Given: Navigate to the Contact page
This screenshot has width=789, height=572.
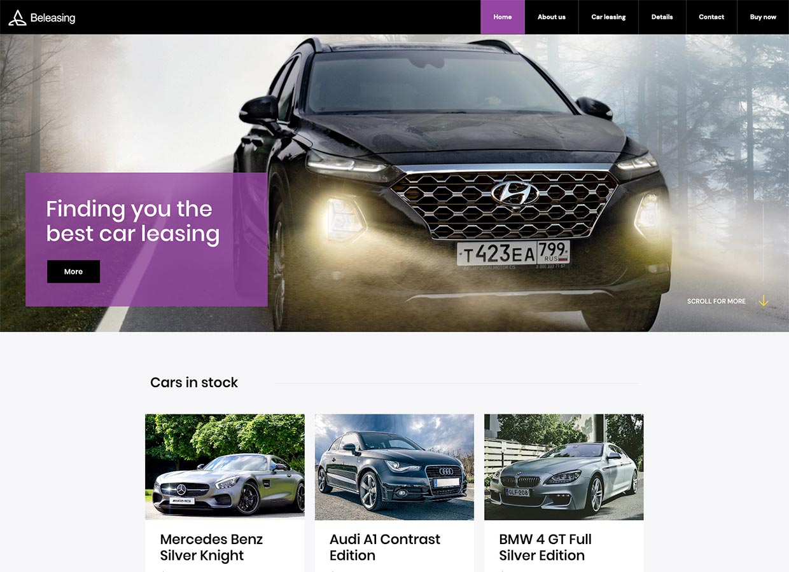Looking at the screenshot, I should 711,17.
